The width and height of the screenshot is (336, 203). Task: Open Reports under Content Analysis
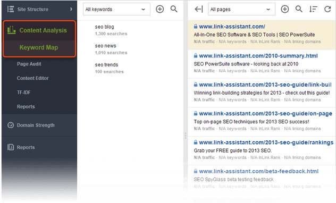pyautogui.click(x=26, y=107)
